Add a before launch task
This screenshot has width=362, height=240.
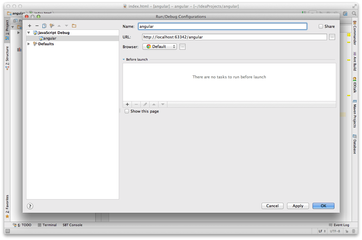(x=127, y=104)
